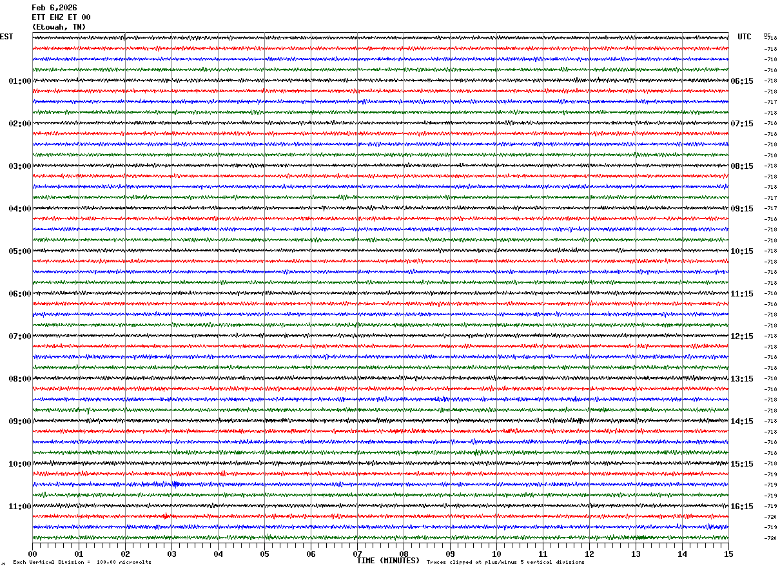Click minute marker 14 on the time axis
The width and height of the screenshot is (780, 571).
pos(682,554)
